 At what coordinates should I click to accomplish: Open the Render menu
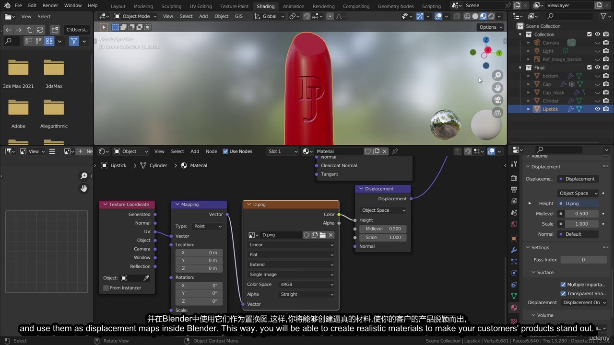pos(50,5)
